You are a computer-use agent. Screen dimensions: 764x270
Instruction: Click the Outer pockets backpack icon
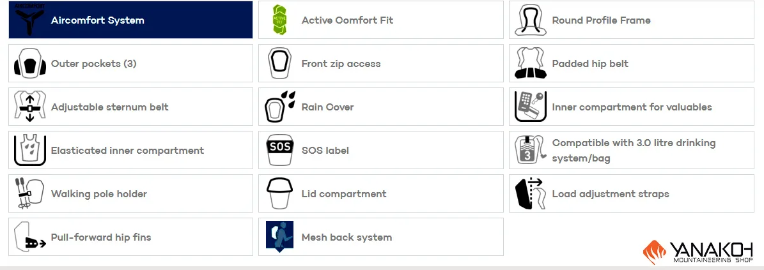[x=29, y=63]
